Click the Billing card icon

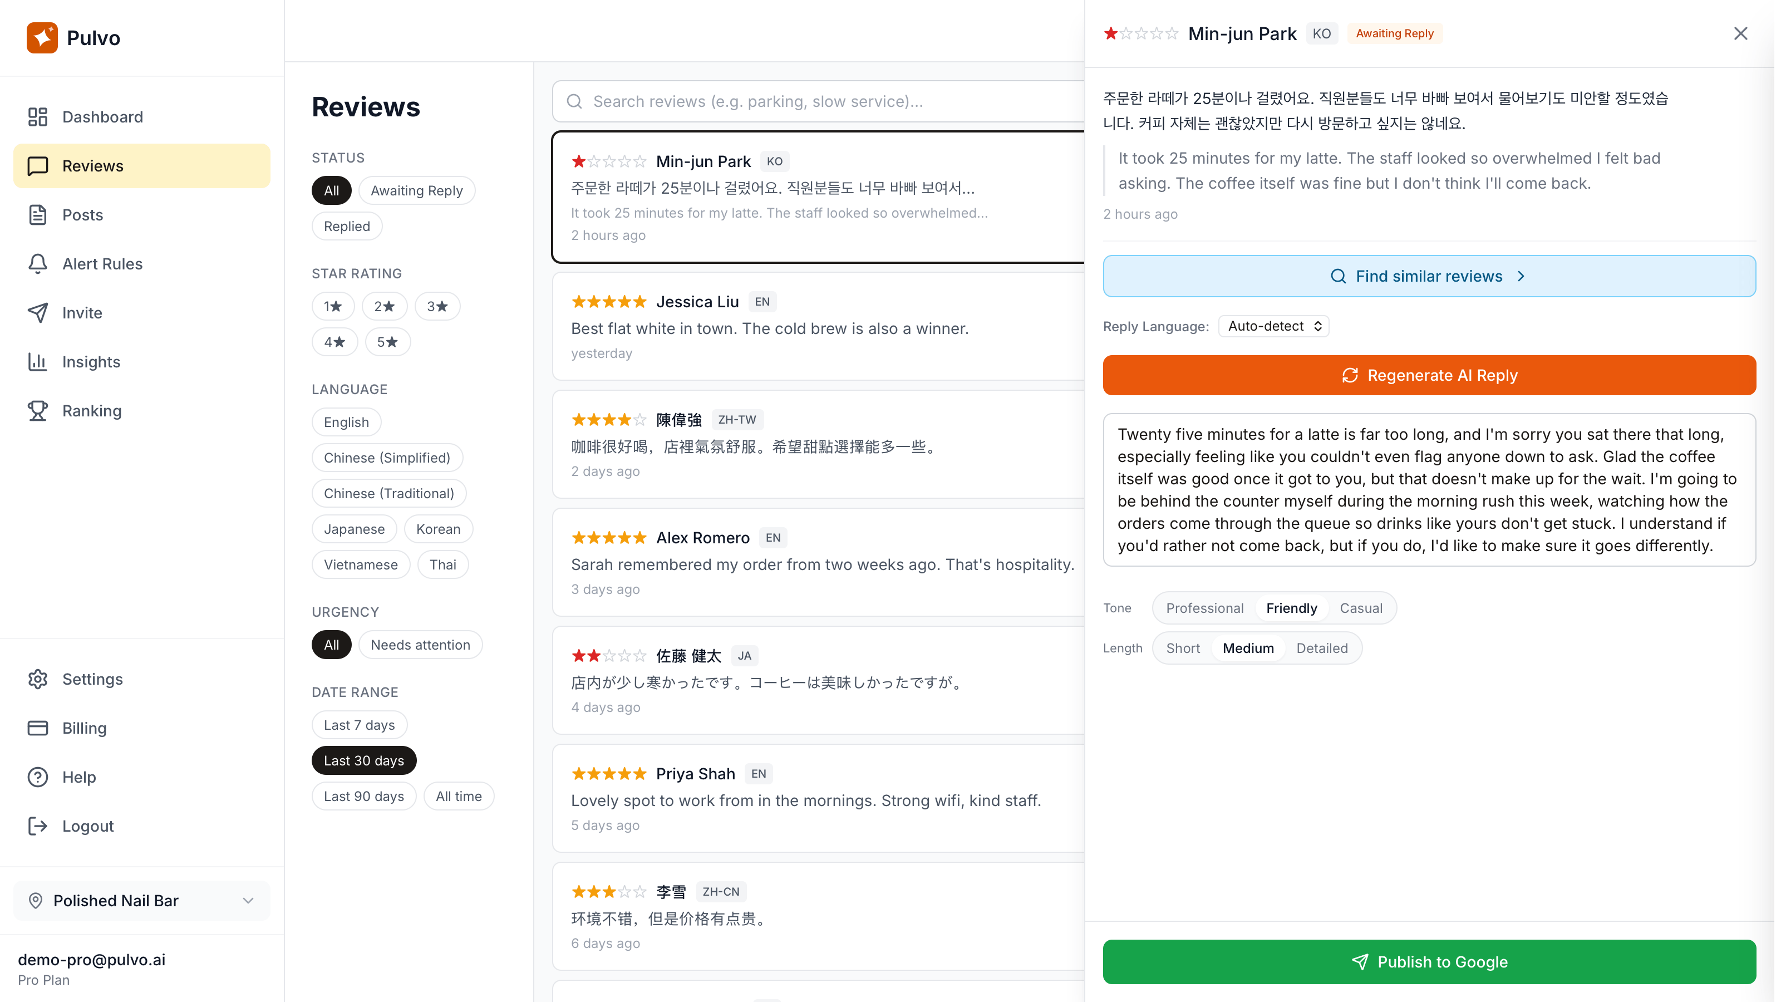tap(38, 728)
